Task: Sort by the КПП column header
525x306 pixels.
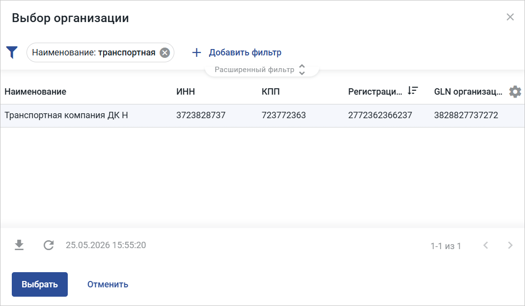Action: click(271, 92)
